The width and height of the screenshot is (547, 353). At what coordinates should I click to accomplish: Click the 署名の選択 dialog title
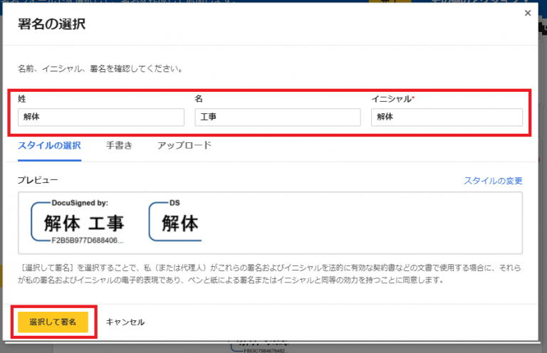[51, 25]
